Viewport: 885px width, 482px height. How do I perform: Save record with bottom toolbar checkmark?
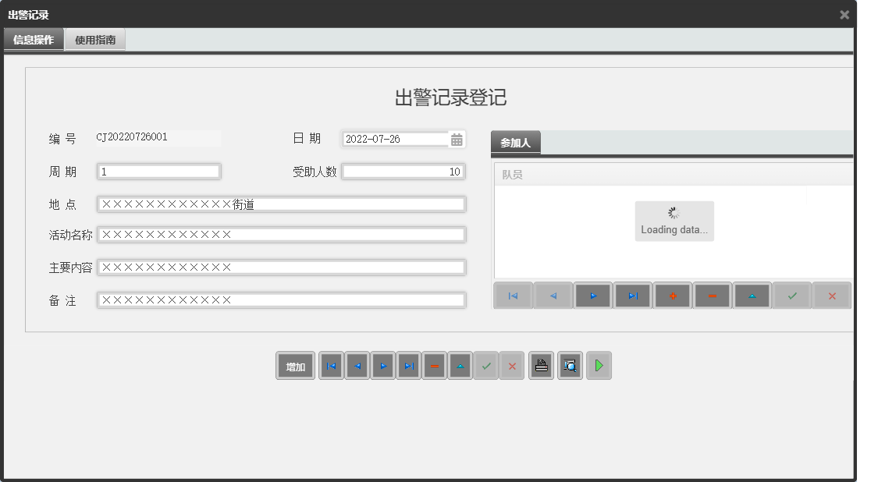point(486,367)
